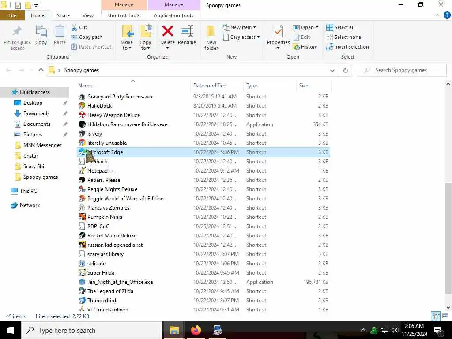Select the HalloDock shortcut row
The height and width of the screenshot is (339, 452).
203,106
